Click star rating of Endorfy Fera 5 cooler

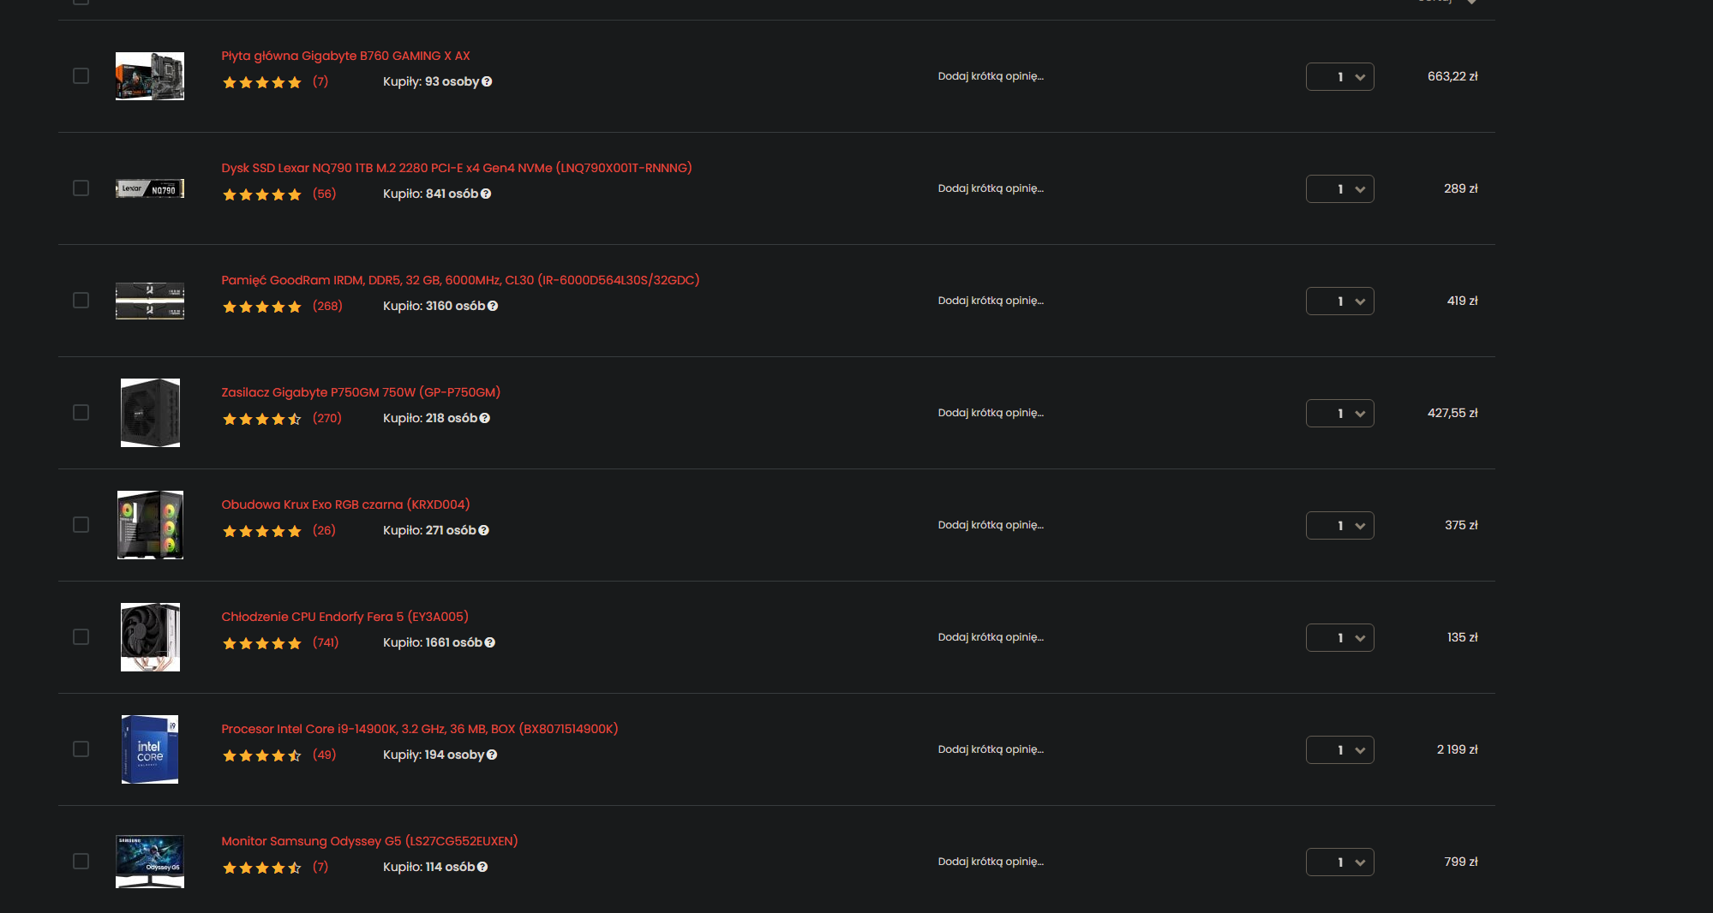click(262, 643)
